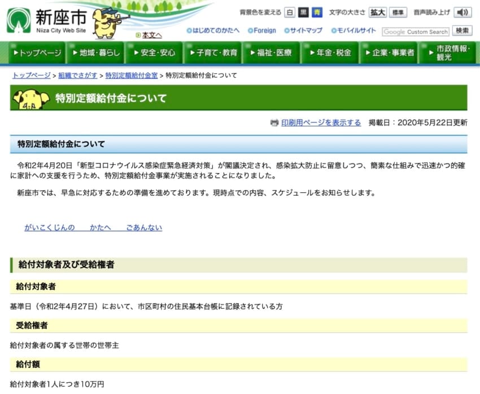
Task: Open the トップページ navigation tab
Action: point(37,53)
